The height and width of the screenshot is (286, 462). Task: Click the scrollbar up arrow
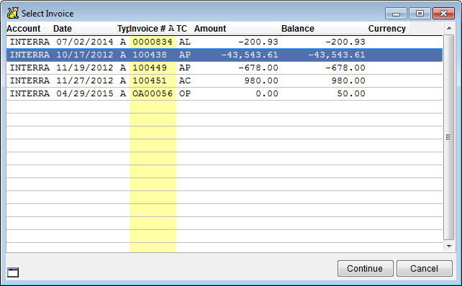[x=449, y=28]
